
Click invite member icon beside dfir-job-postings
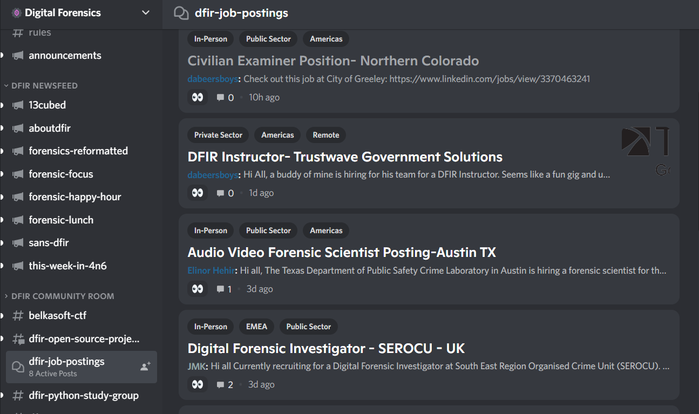click(145, 367)
